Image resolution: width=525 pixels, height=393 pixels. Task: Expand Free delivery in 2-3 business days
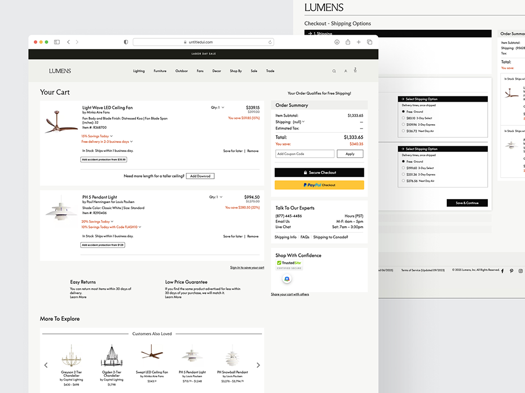pos(107,141)
